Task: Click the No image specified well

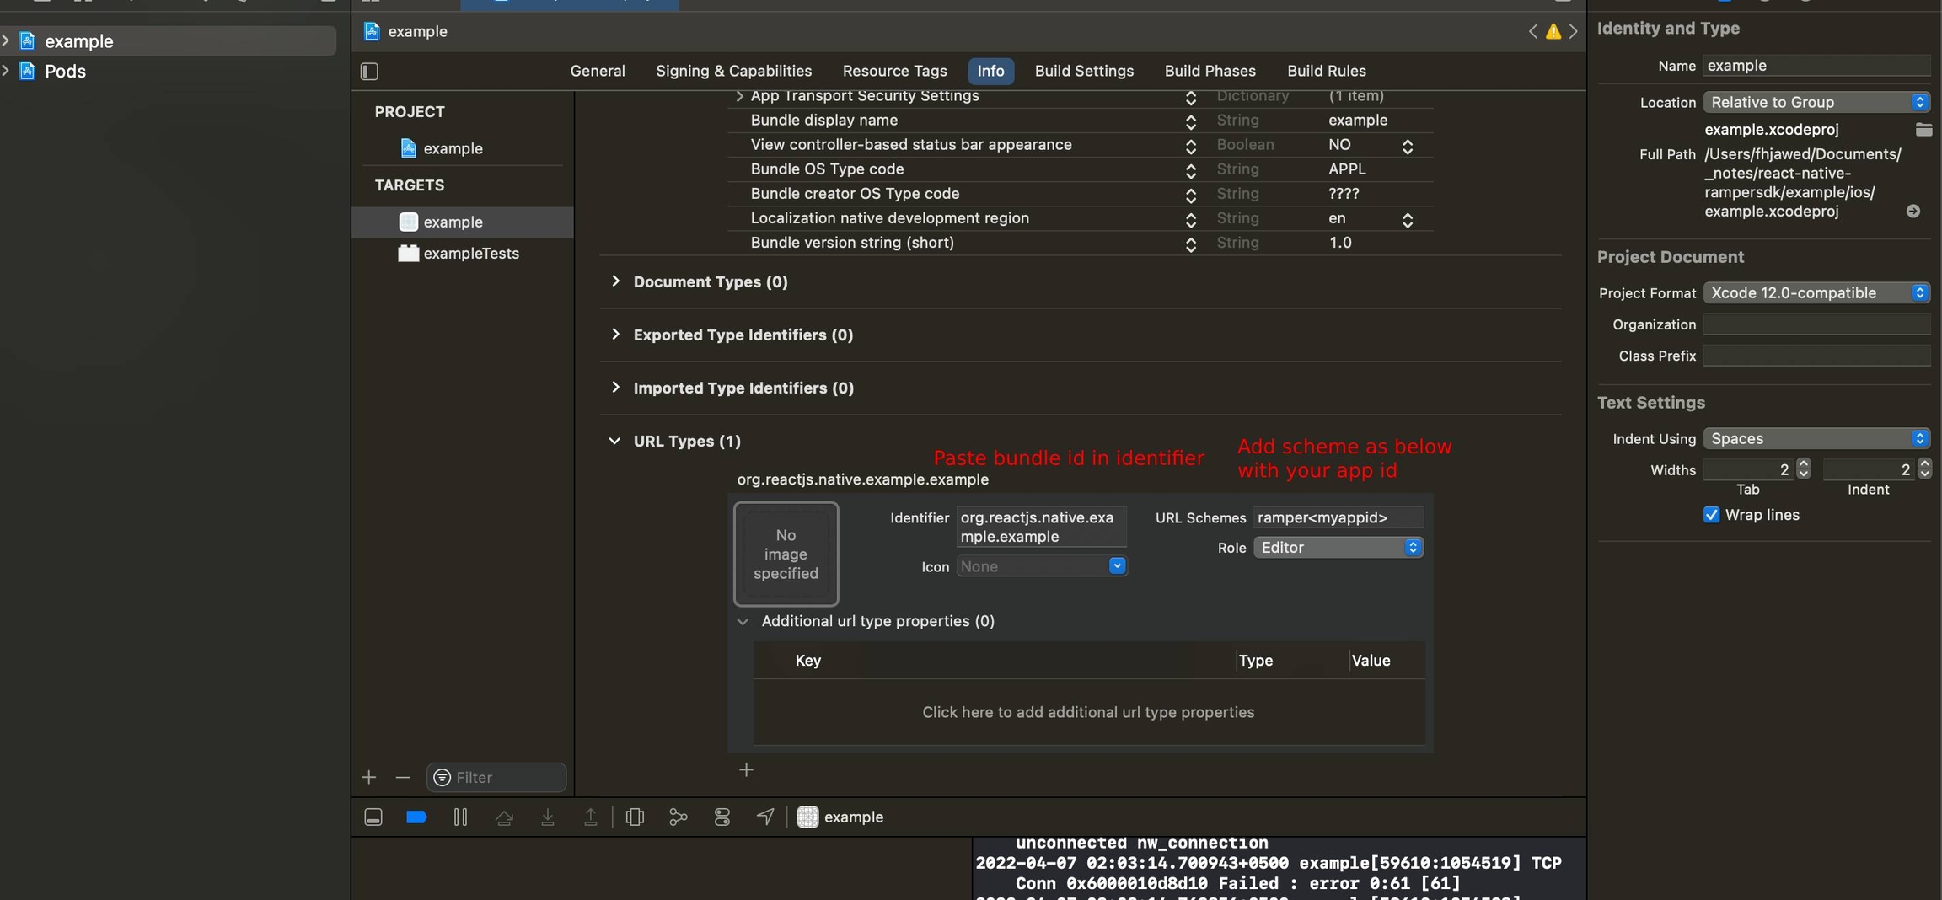Action: [786, 554]
